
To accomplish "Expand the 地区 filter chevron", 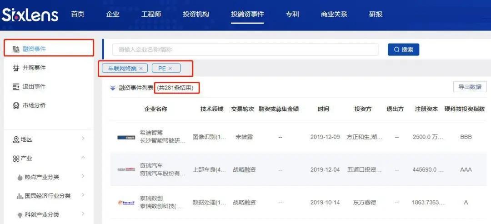I will (x=83, y=138).
